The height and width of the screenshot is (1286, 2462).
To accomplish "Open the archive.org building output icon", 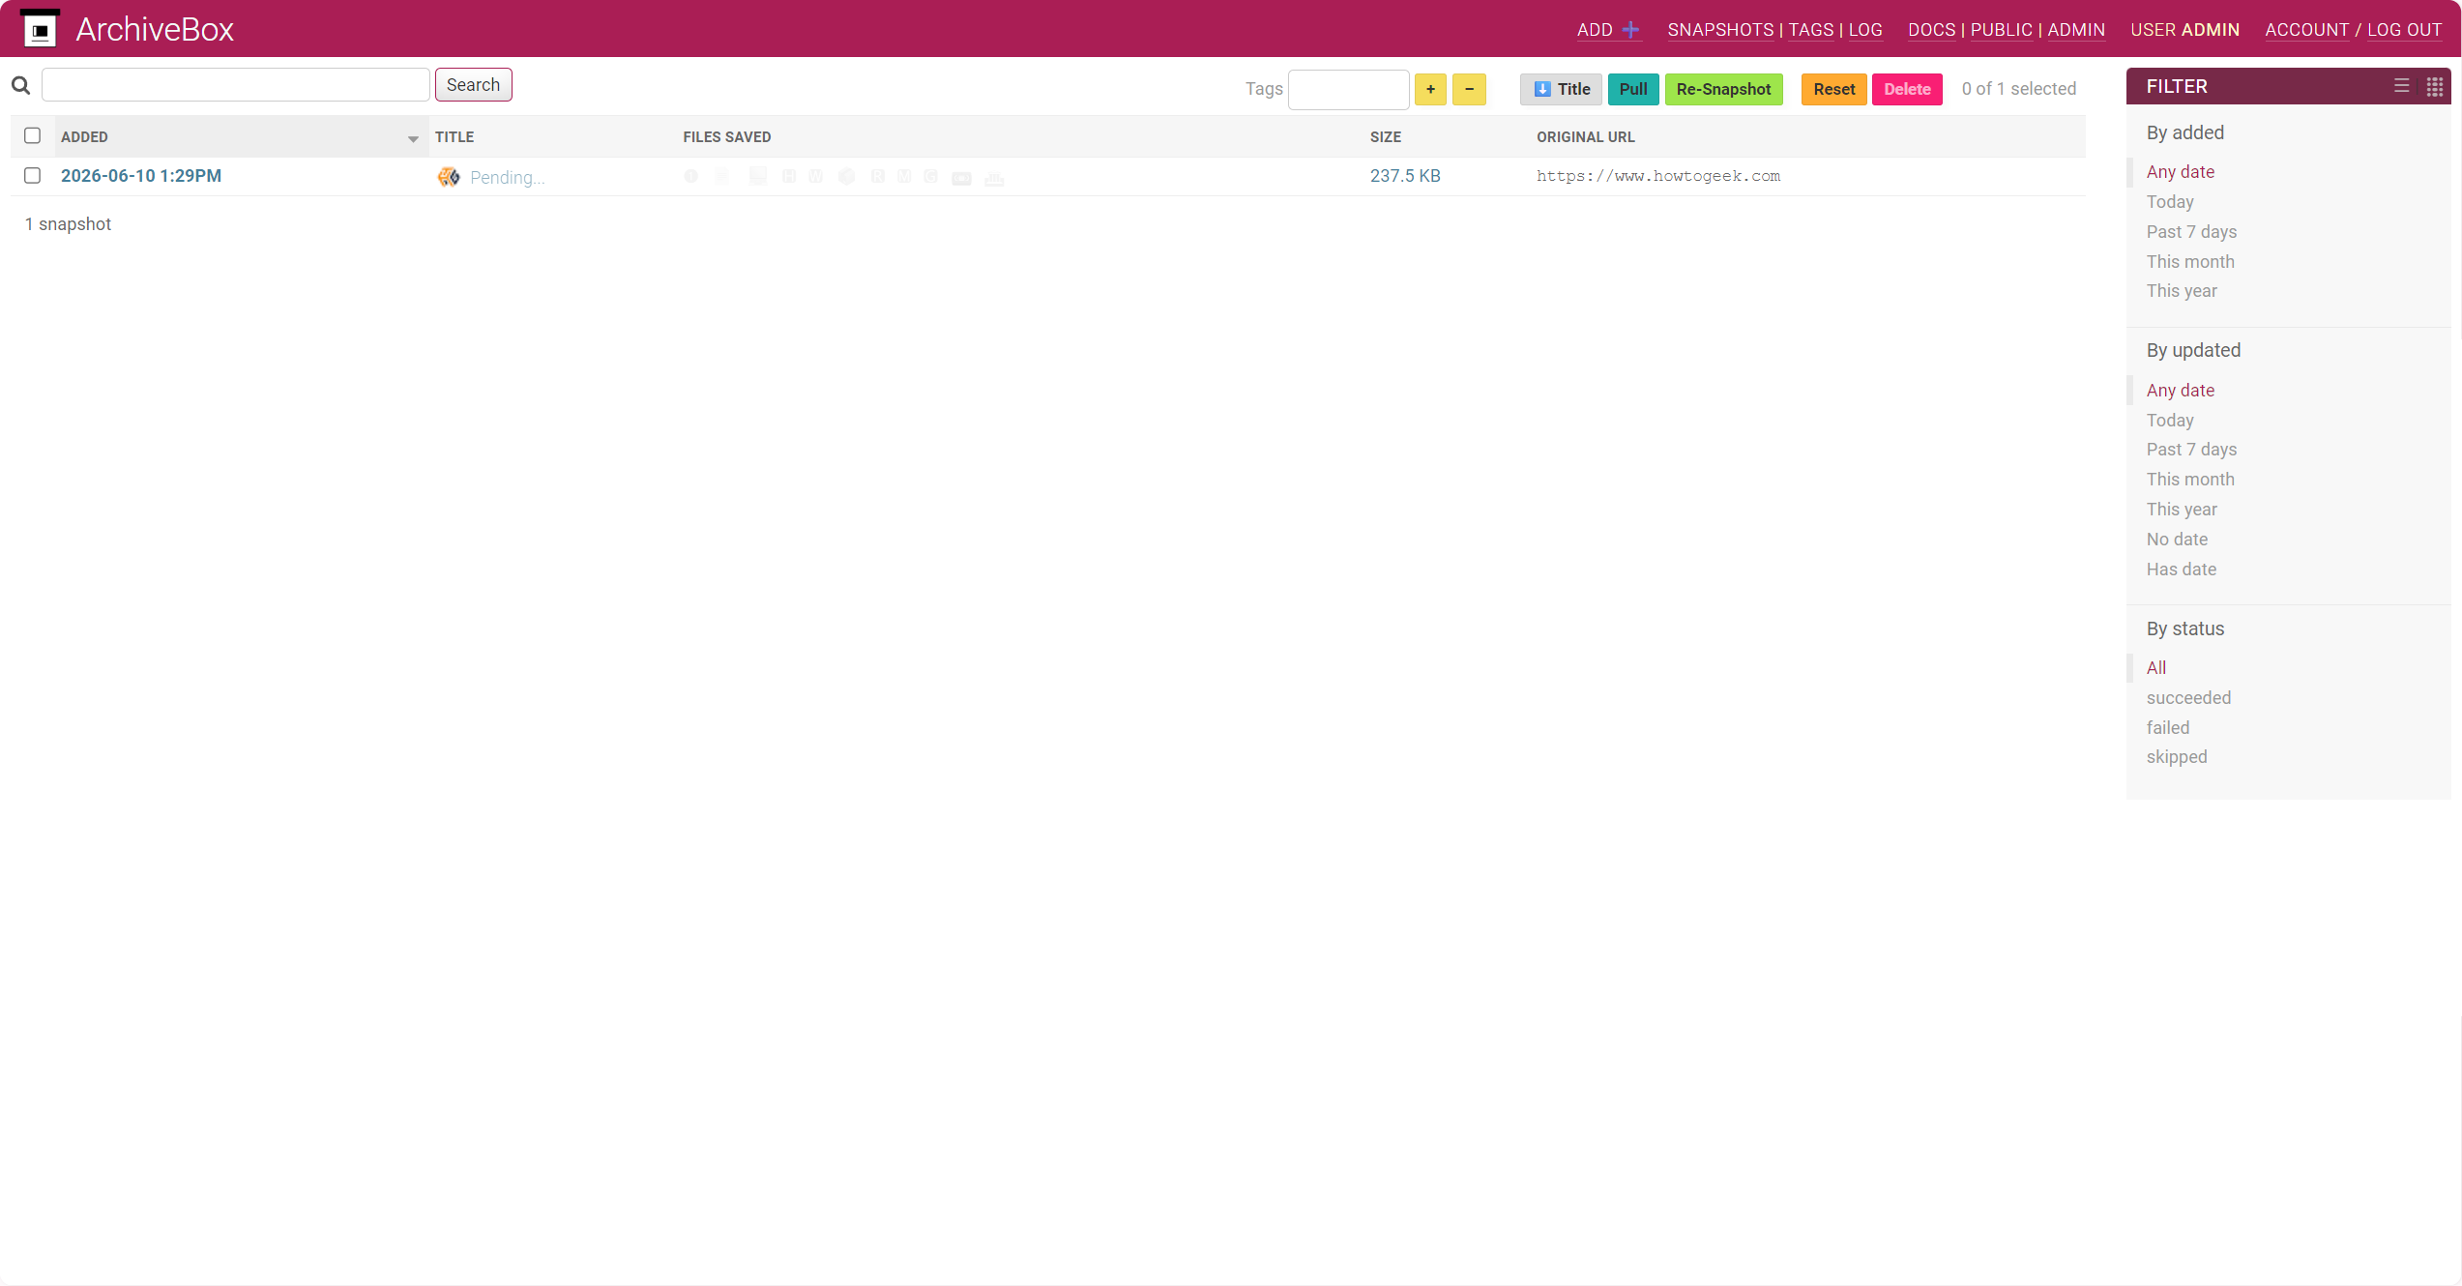I will pyautogui.click(x=994, y=179).
